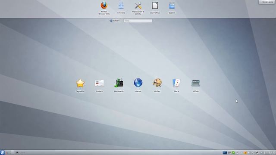Image resolution: width=276 pixels, height=155 pixels.
Task: Launch LibreOffice from favorites
Action: (155, 8)
